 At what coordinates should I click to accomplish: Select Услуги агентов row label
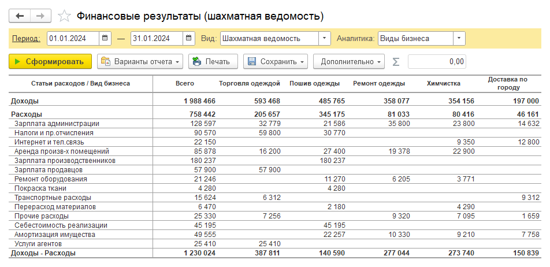38,244
